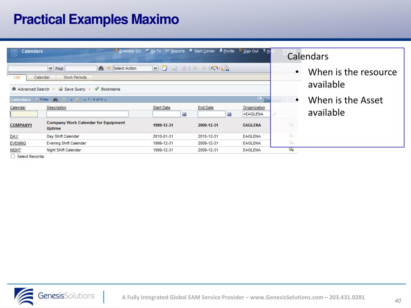Image resolution: width=411 pixels, height=308 pixels.
Task: Switch to the Calendar tab
Action: (x=42, y=77)
